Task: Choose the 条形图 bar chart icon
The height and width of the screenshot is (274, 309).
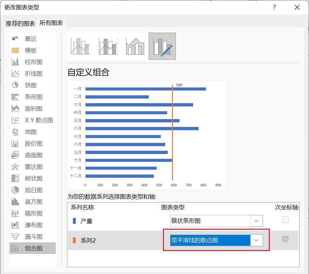Action: pyautogui.click(x=15, y=97)
